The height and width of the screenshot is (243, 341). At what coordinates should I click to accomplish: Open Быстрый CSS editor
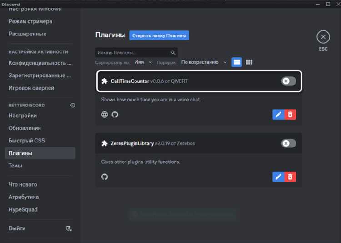point(26,141)
